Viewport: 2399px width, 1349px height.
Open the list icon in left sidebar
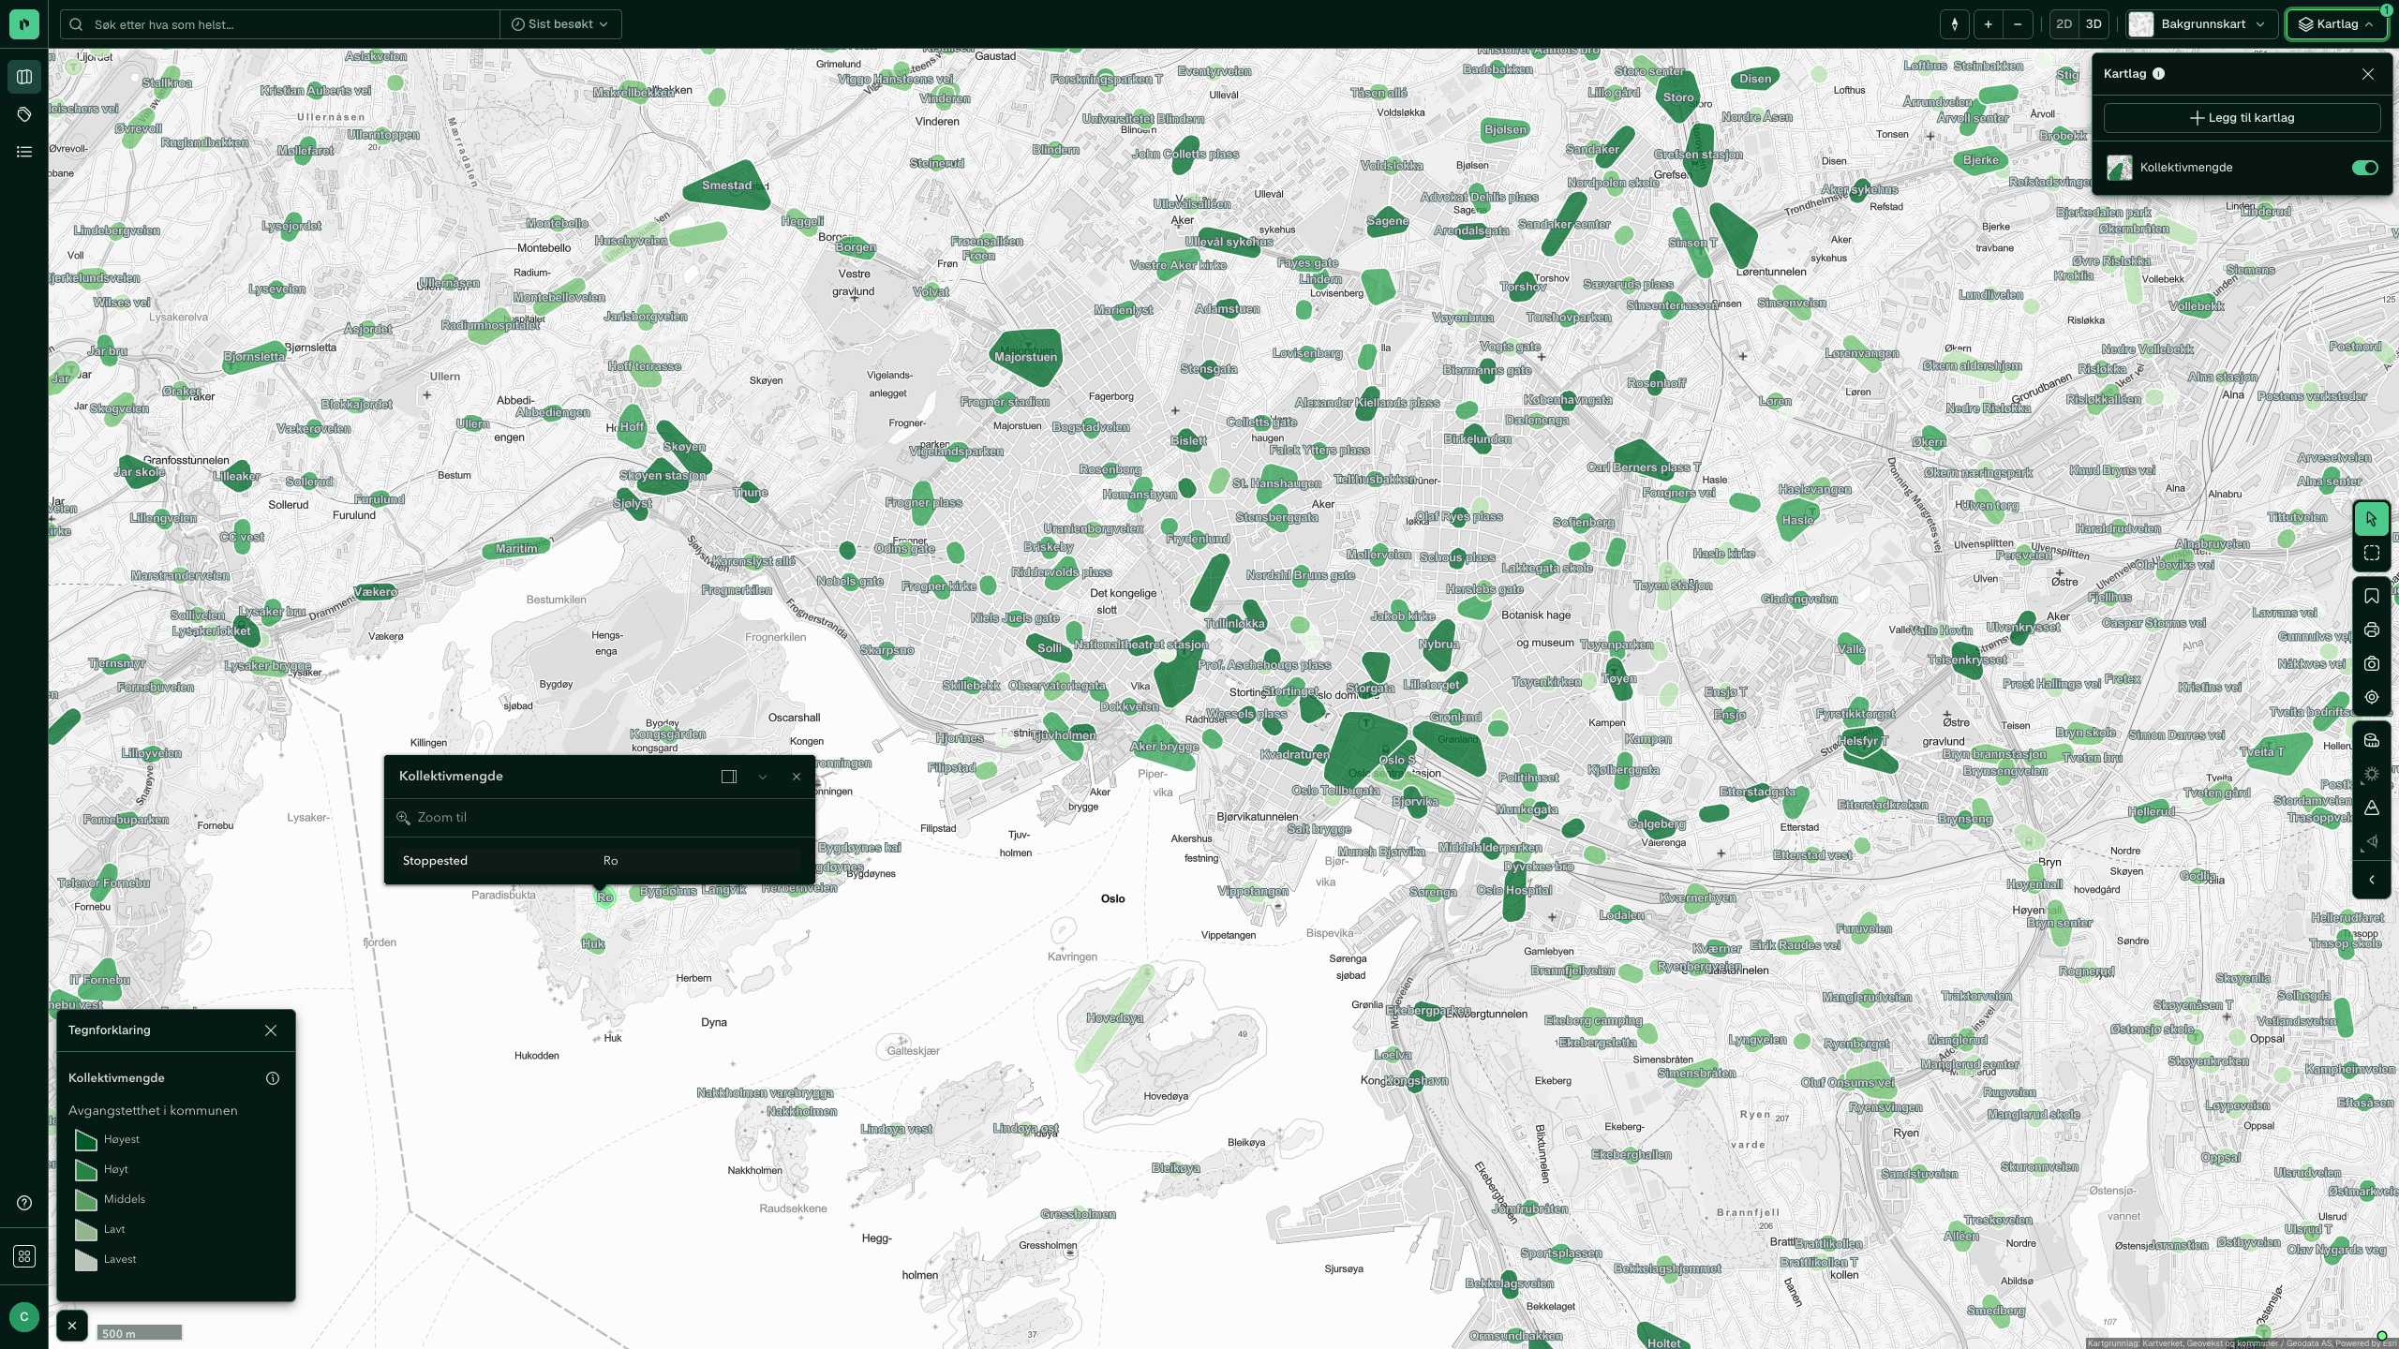pos(24,152)
